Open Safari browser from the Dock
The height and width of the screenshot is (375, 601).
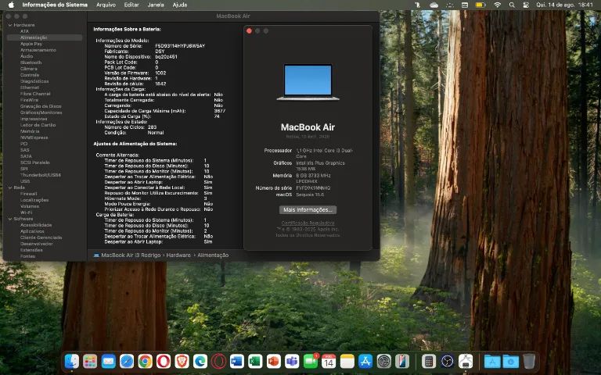127,361
